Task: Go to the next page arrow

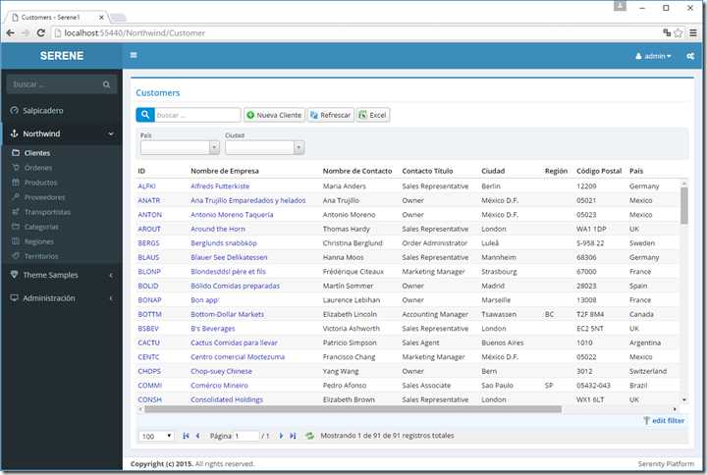Action: (281, 436)
